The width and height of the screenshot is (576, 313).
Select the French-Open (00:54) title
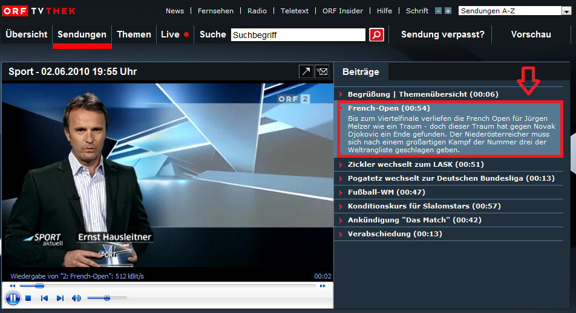(x=388, y=108)
